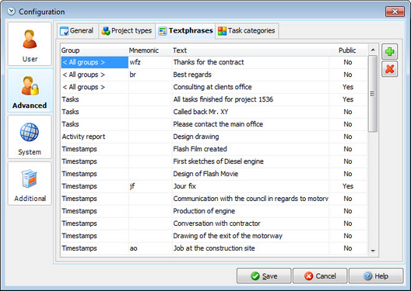Click the highlighted '< All groups >' cell
The image size is (411, 291).
coord(95,62)
